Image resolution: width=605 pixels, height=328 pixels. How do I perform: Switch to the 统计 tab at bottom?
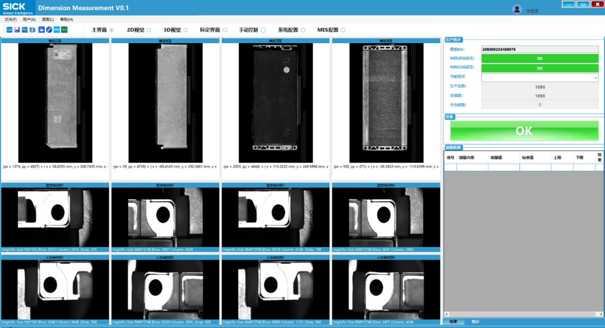(x=475, y=322)
